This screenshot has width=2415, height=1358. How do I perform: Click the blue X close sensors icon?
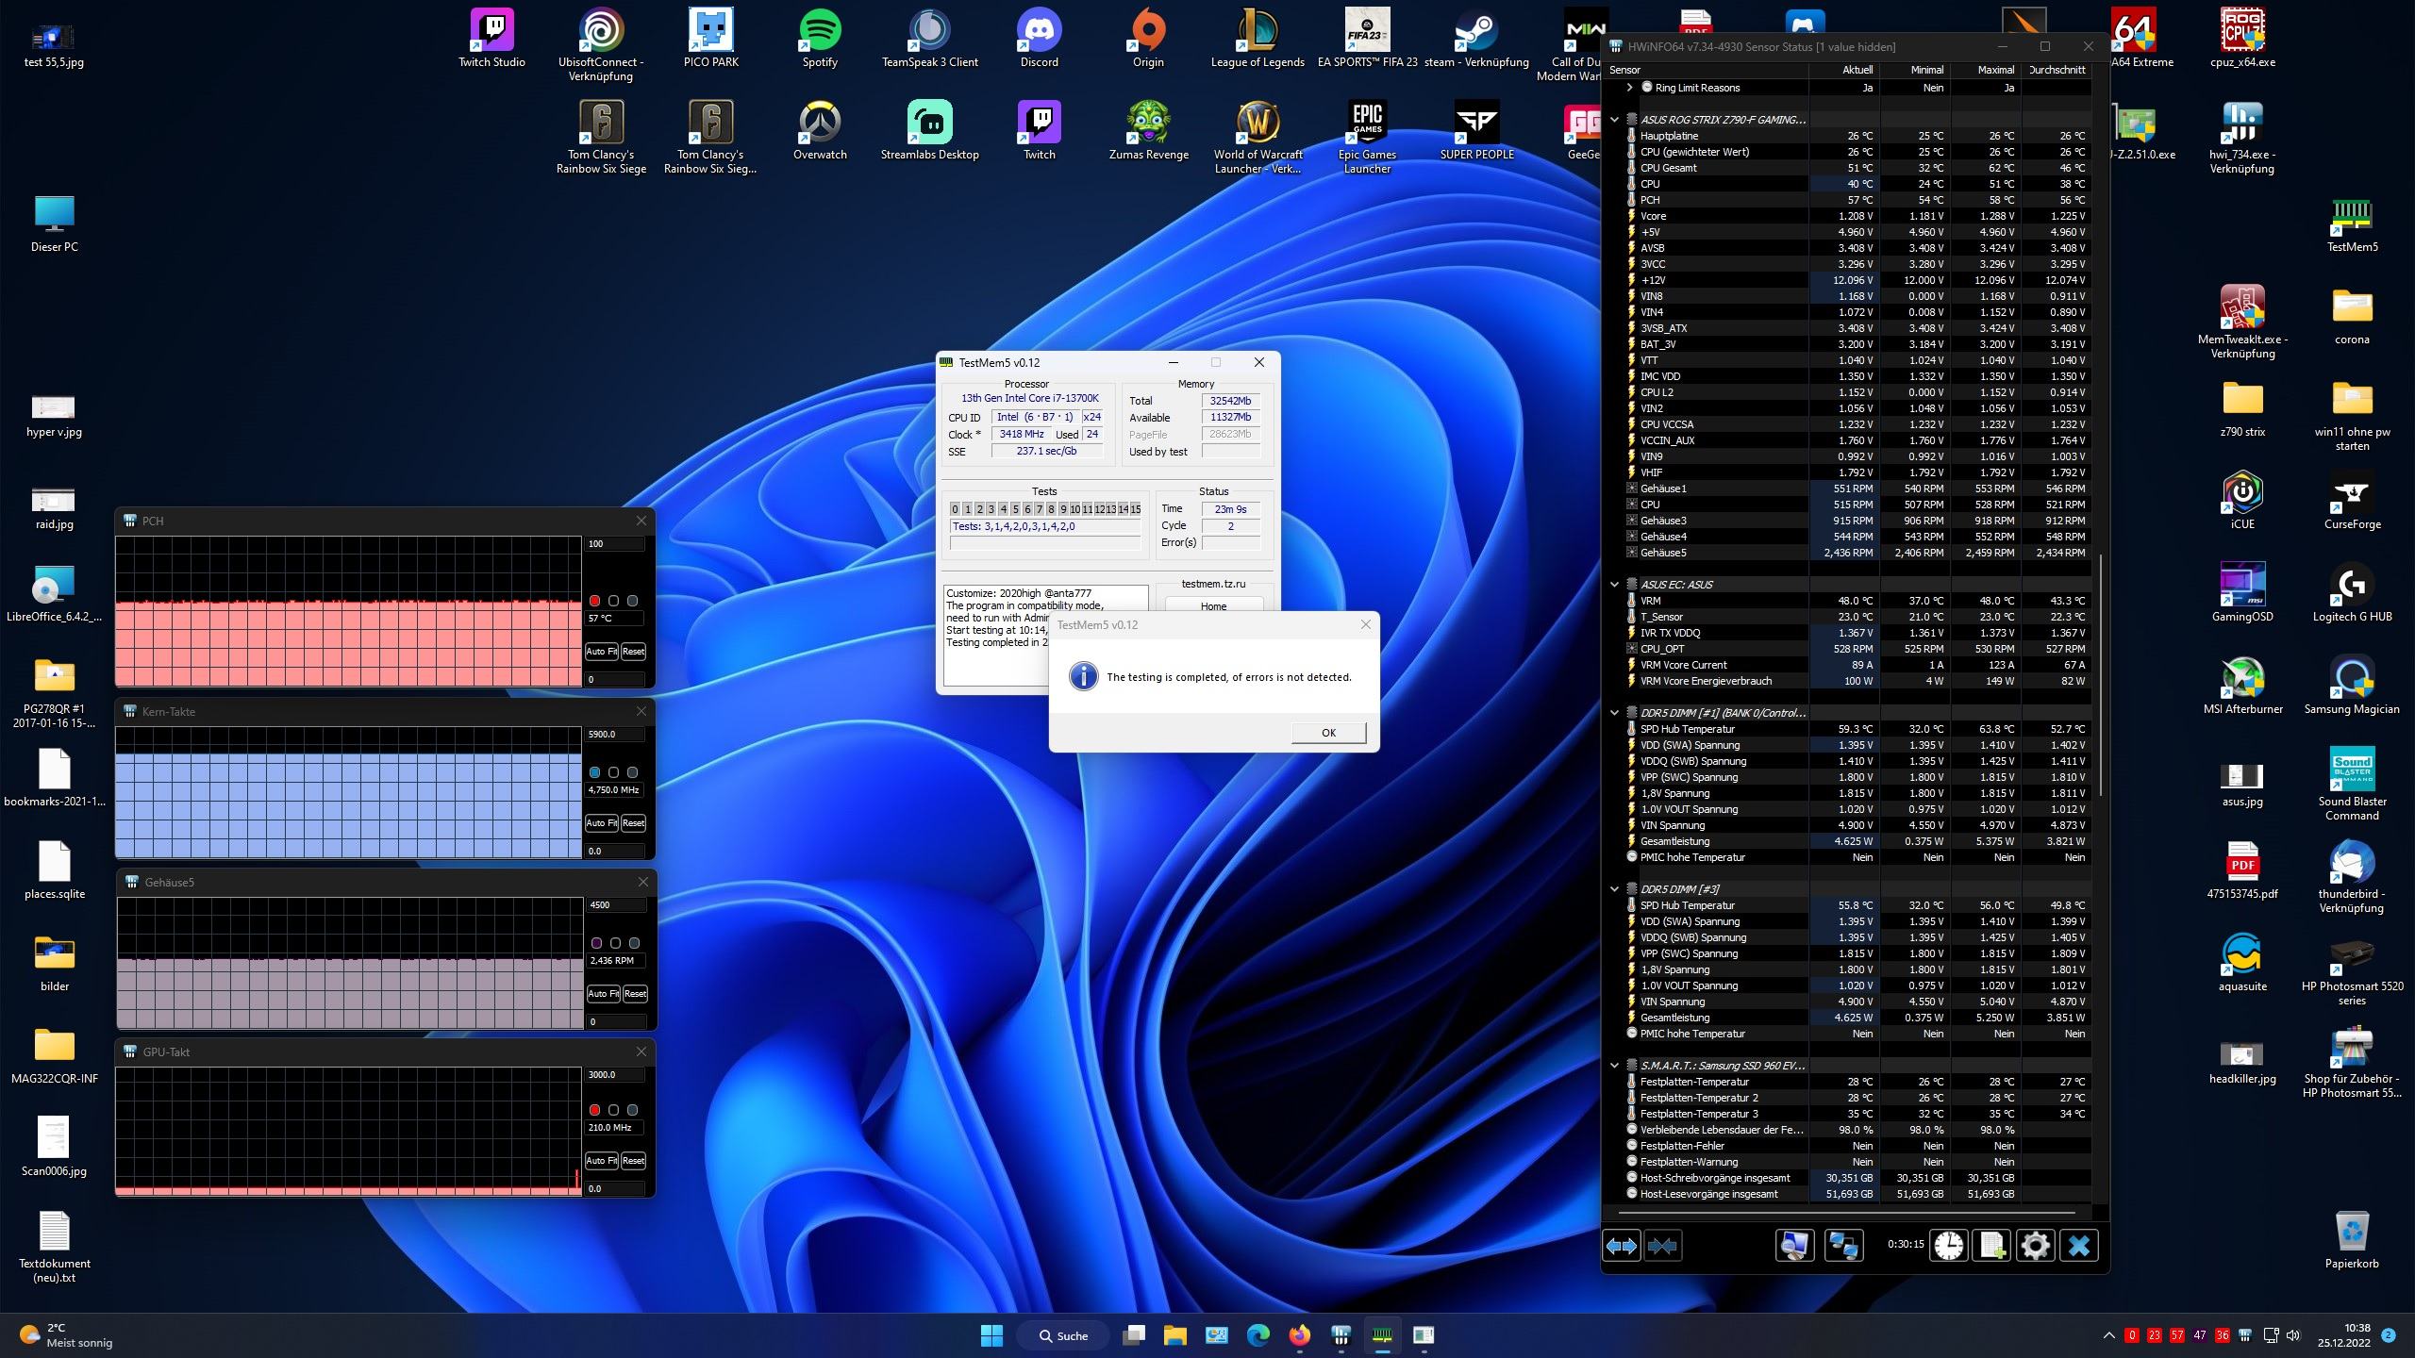pos(2078,1246)
